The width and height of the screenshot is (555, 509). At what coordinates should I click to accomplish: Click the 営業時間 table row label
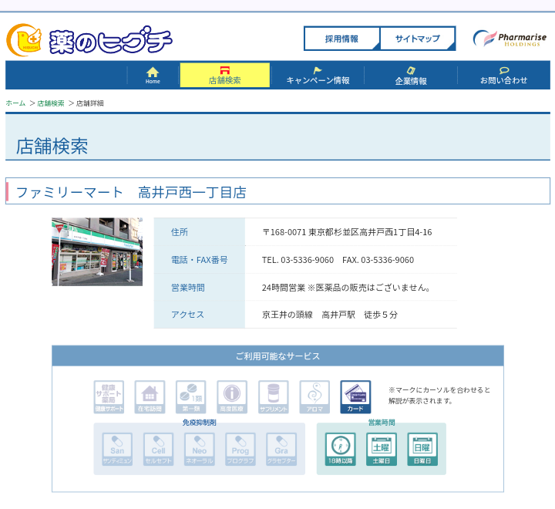pyautogui.click(x=187, y=288)
